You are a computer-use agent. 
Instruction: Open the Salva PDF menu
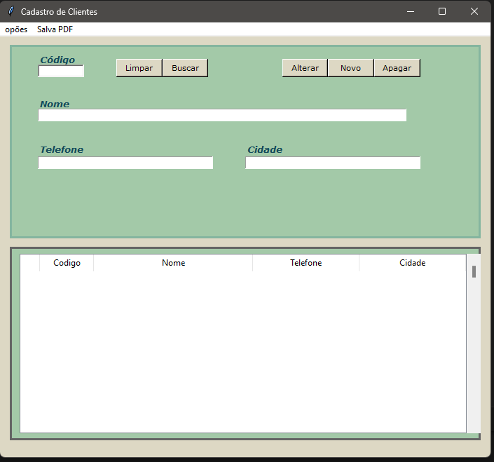[55, 29]
